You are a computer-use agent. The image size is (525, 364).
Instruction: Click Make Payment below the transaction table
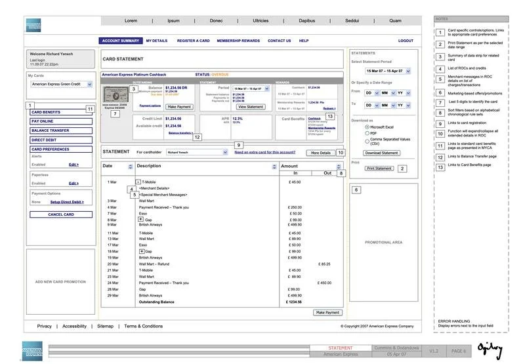[x=327, y=312]
